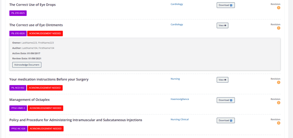View Your medication instructions Before your Surgery
Screen dimensions: 293x138
pyautogui.click(x=222, y=80)
